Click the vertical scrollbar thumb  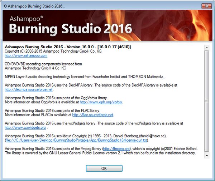pyautogui.click(x=207, y=101)
